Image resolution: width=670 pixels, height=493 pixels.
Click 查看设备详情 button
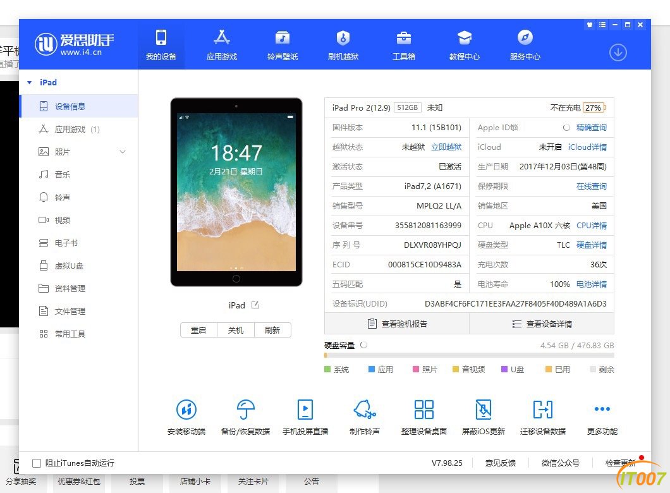(x=542, y=324)
